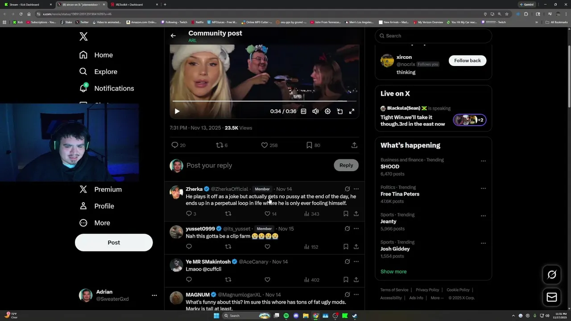Open replies count 20 on post

pos(178,145)
